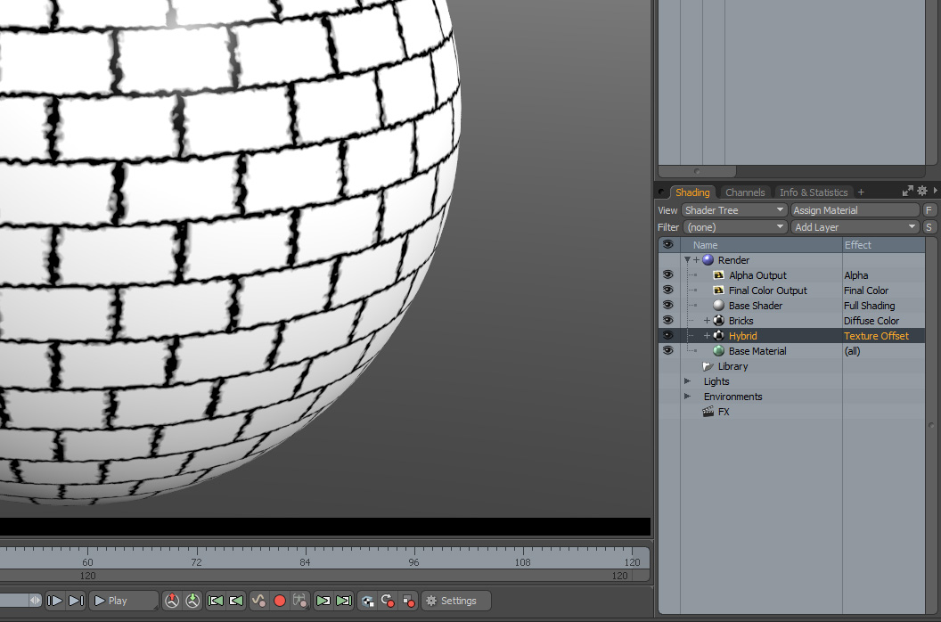This screenshot has height=622, width=941.
Task: Add new tab with plus button
Action: coord(861,192)
